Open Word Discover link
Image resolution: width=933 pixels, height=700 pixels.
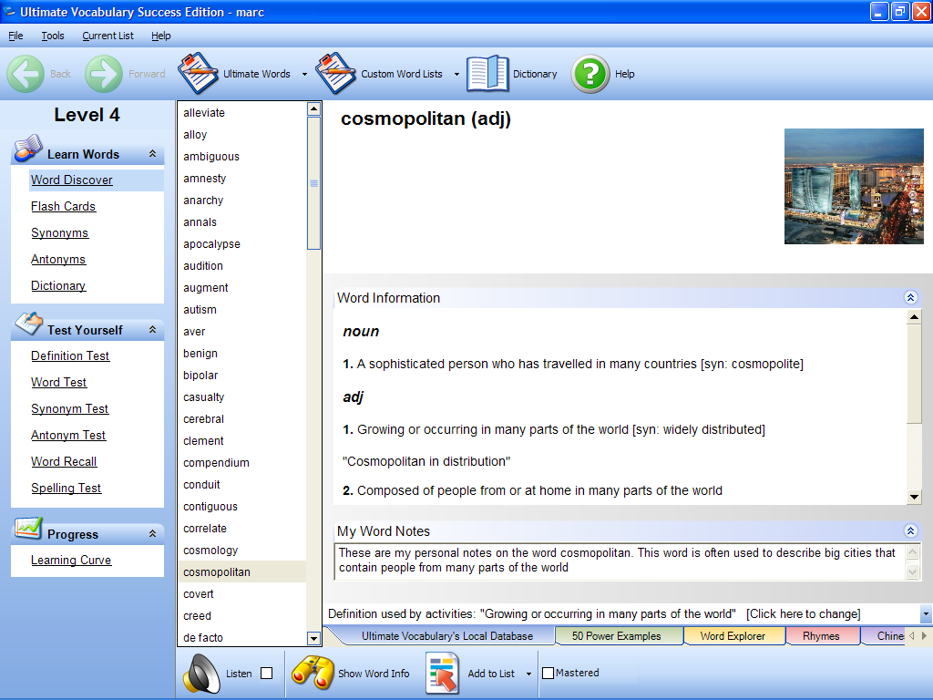click(71, 180)
